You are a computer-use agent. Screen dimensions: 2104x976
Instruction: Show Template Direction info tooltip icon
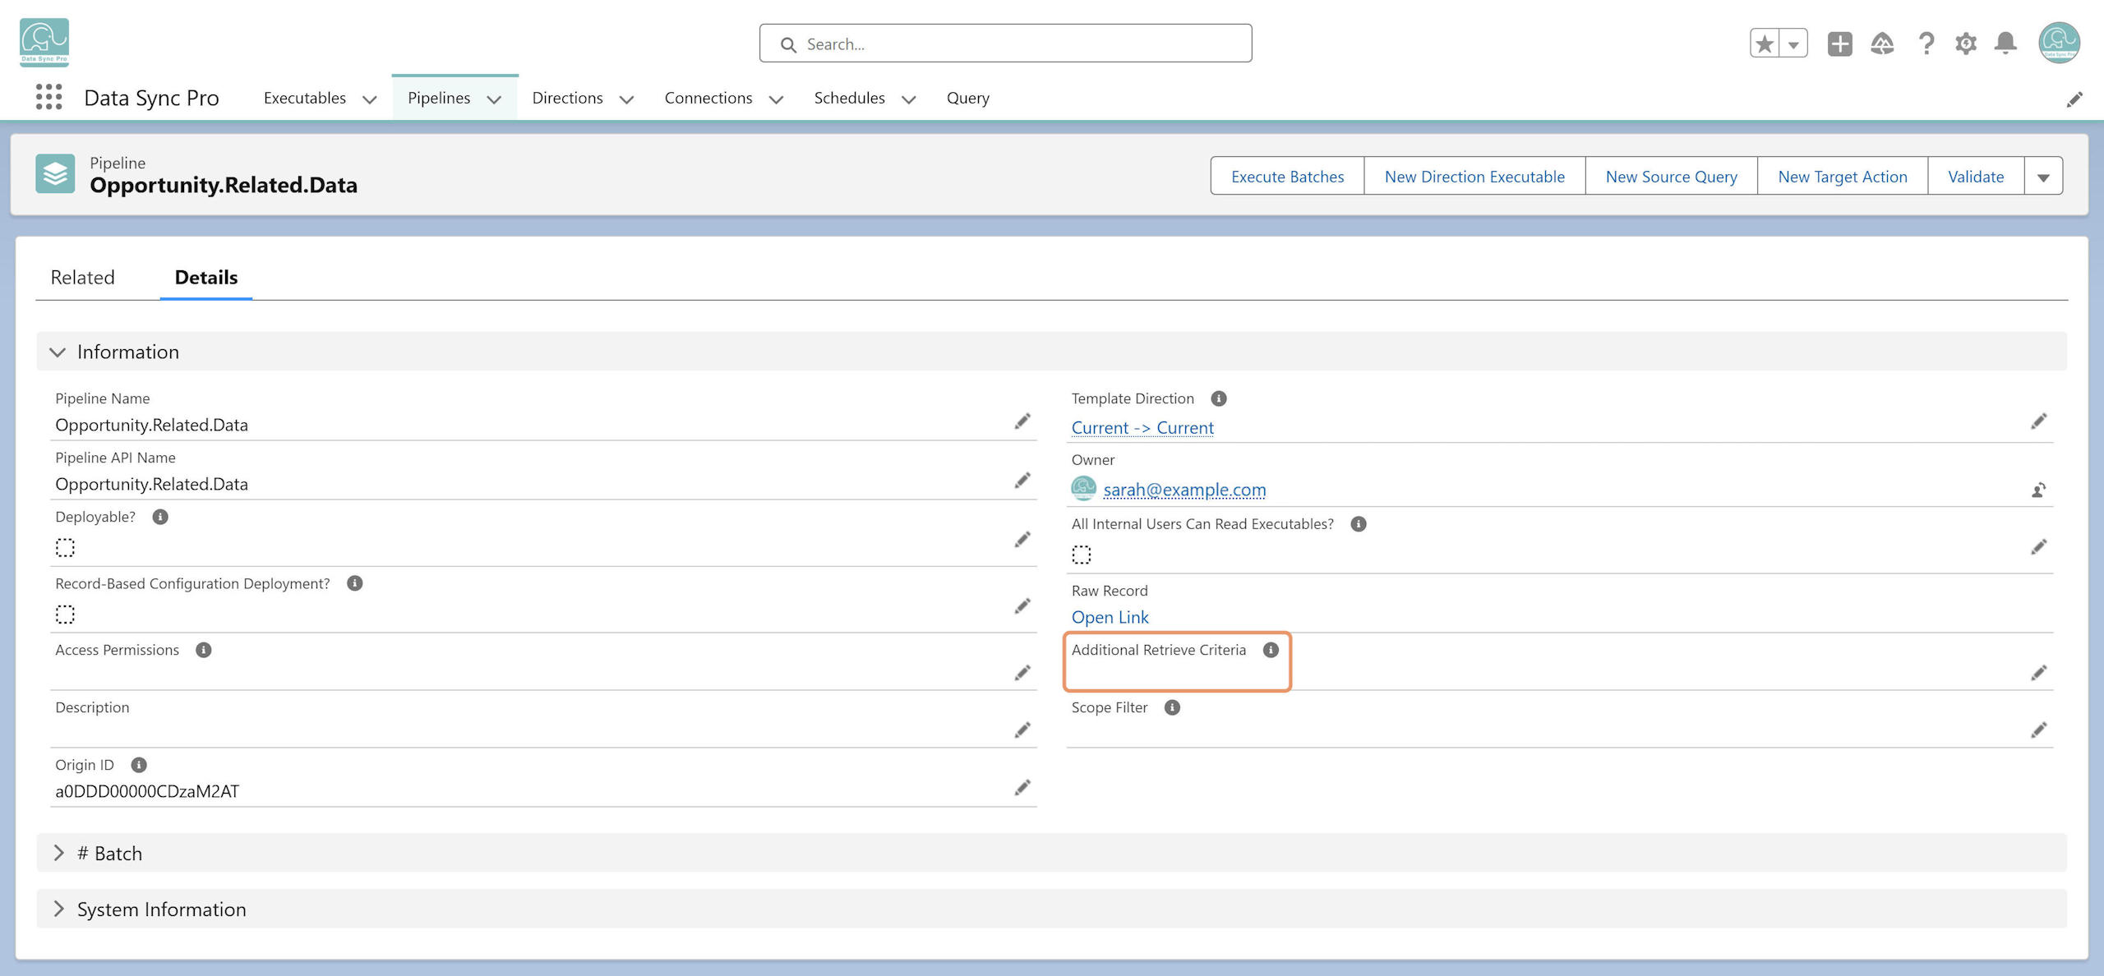[x=1219, y=398]
